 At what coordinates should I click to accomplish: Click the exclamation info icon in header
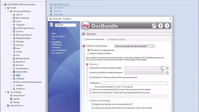(x=167, y=26)
